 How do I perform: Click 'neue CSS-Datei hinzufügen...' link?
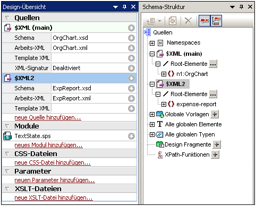(53, 162)
